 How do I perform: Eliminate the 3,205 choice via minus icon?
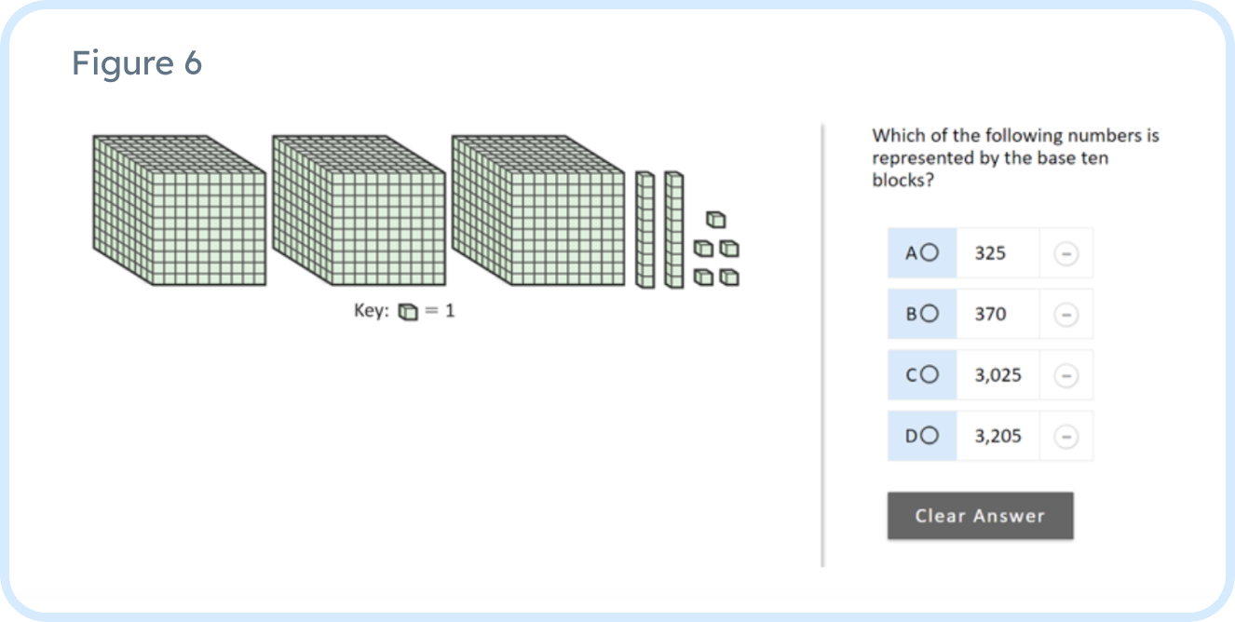1066,436
